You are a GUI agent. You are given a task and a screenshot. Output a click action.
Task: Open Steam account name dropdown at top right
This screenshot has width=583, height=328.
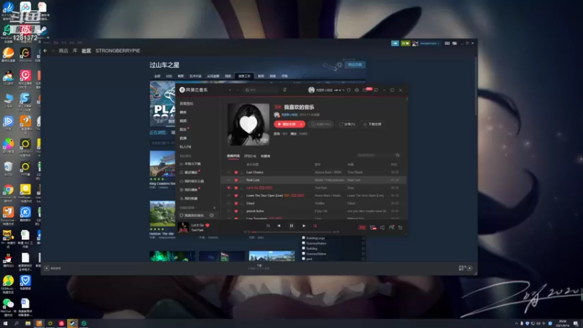pos(429,44)
